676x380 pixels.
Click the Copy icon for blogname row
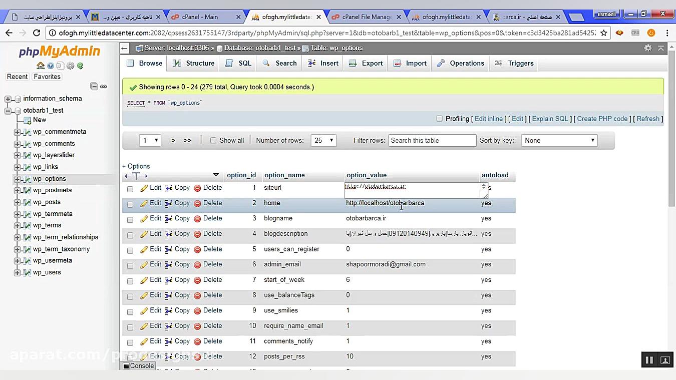(169, 219)
